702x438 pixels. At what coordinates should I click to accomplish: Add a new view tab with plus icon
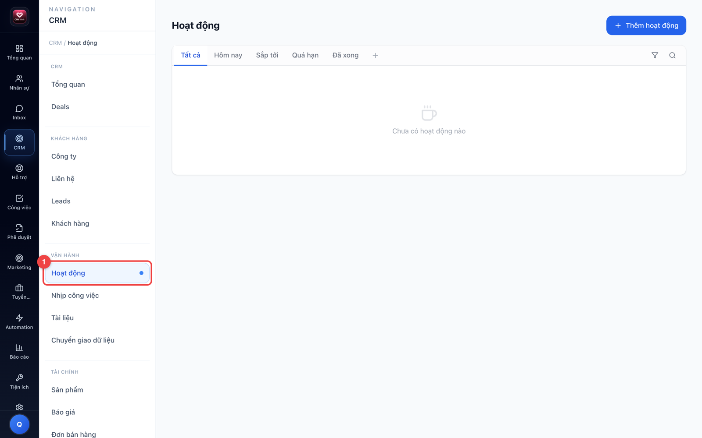375,56
